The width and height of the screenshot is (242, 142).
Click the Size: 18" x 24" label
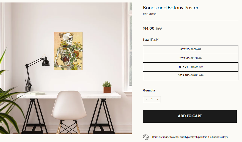[x=151, y=40]
